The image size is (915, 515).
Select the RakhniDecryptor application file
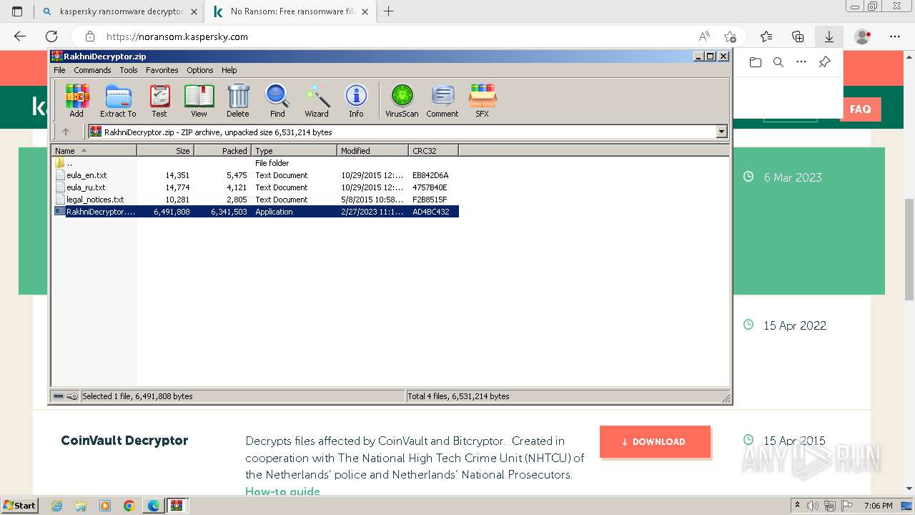[255, 212]
